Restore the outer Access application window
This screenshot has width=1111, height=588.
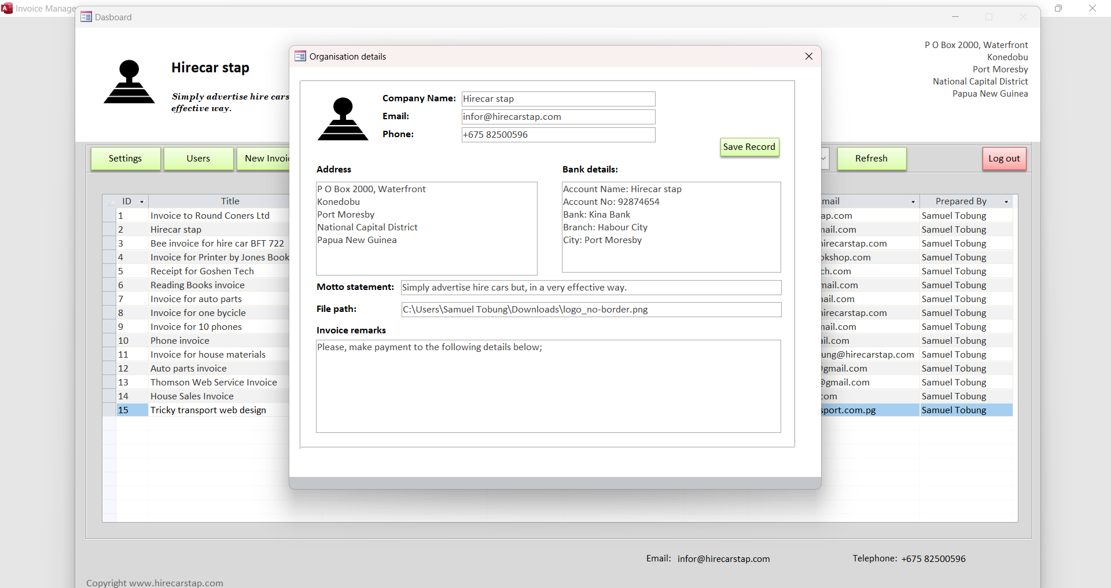tap(1058, 8)
